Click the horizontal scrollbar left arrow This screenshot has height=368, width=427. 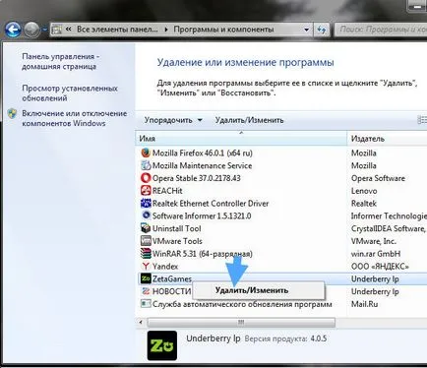pos(141,323)
